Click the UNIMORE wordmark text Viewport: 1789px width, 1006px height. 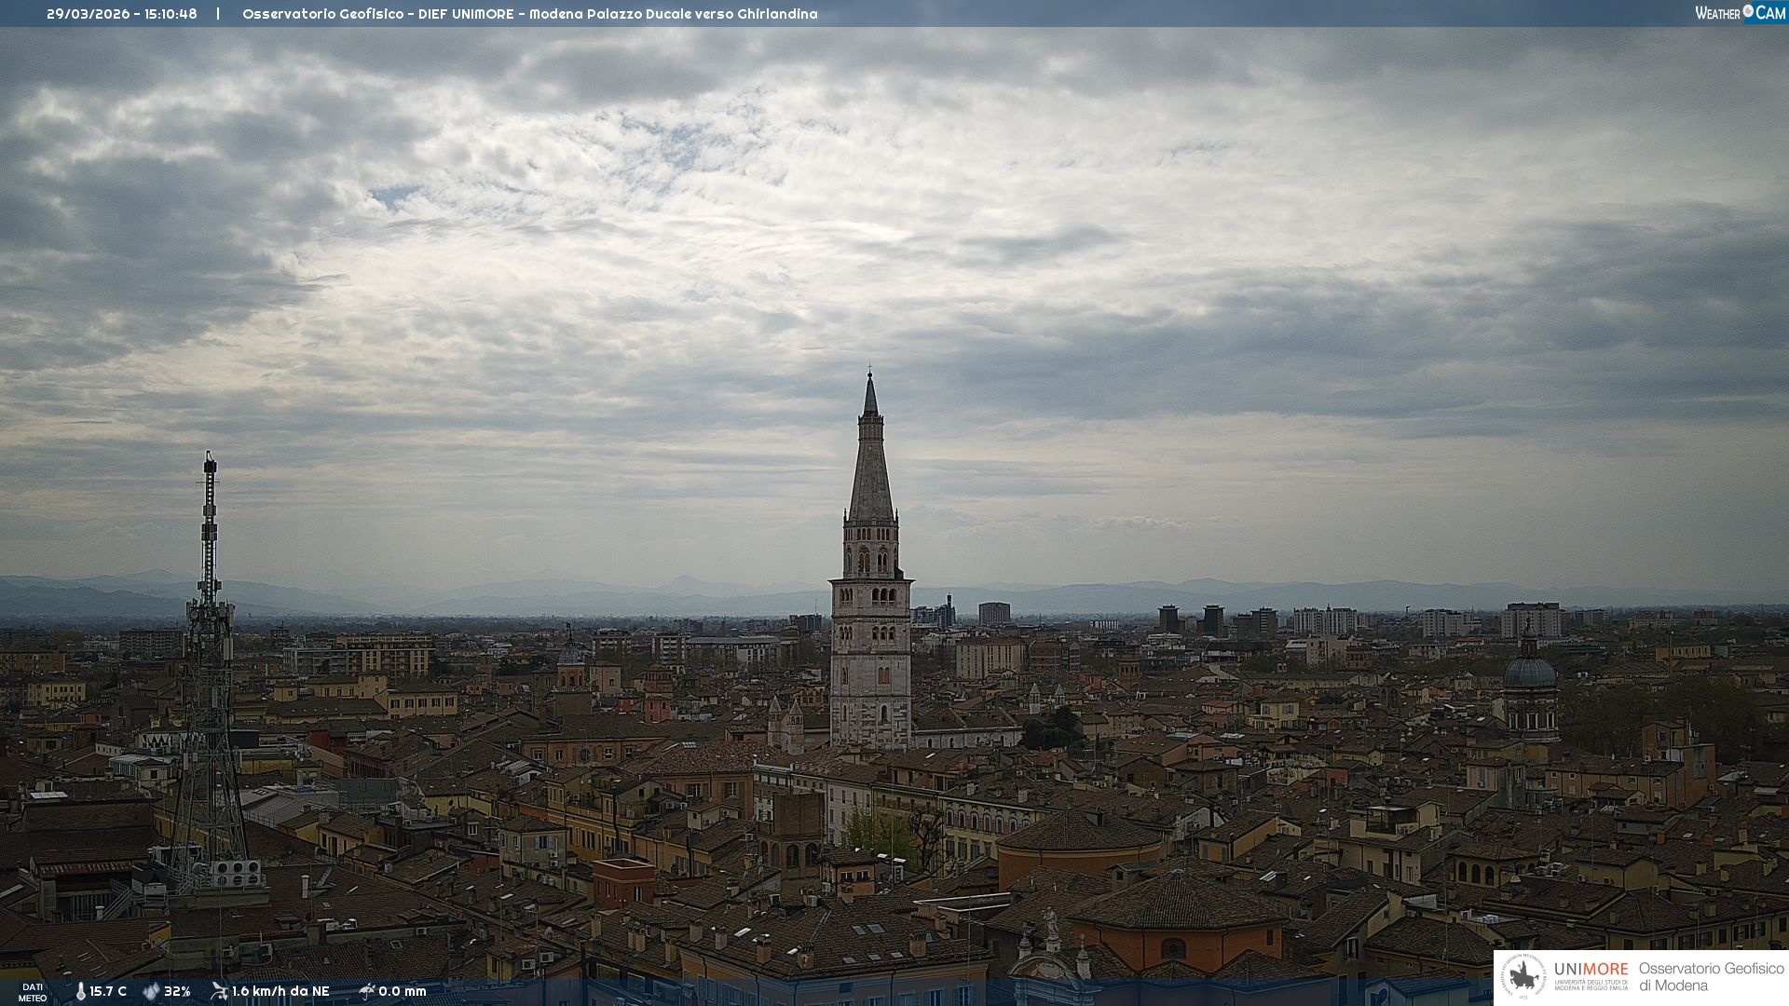1591,969
